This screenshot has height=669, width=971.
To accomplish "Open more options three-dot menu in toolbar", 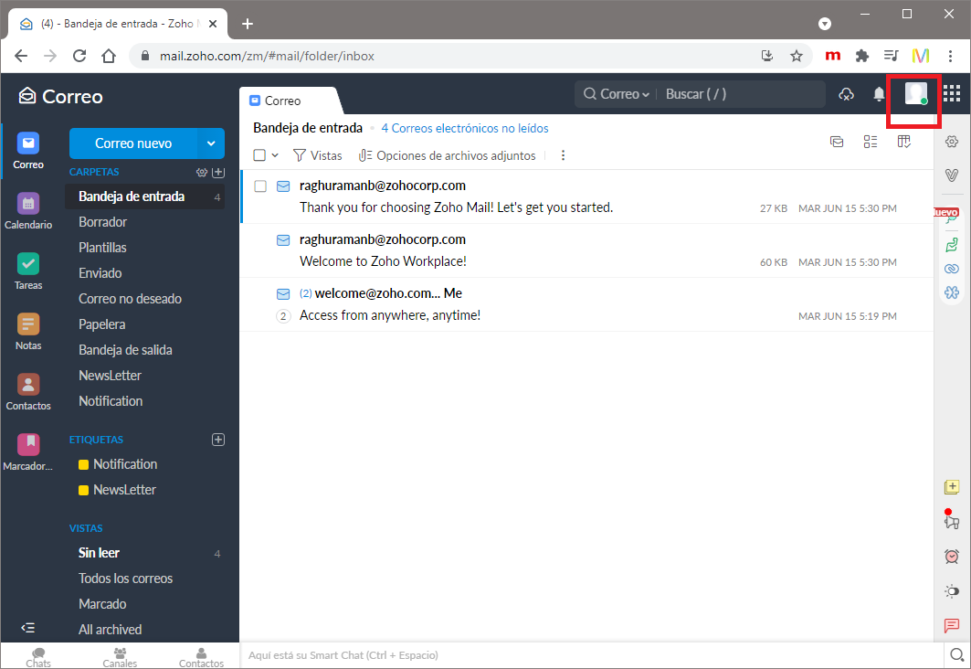I will 563,154.
